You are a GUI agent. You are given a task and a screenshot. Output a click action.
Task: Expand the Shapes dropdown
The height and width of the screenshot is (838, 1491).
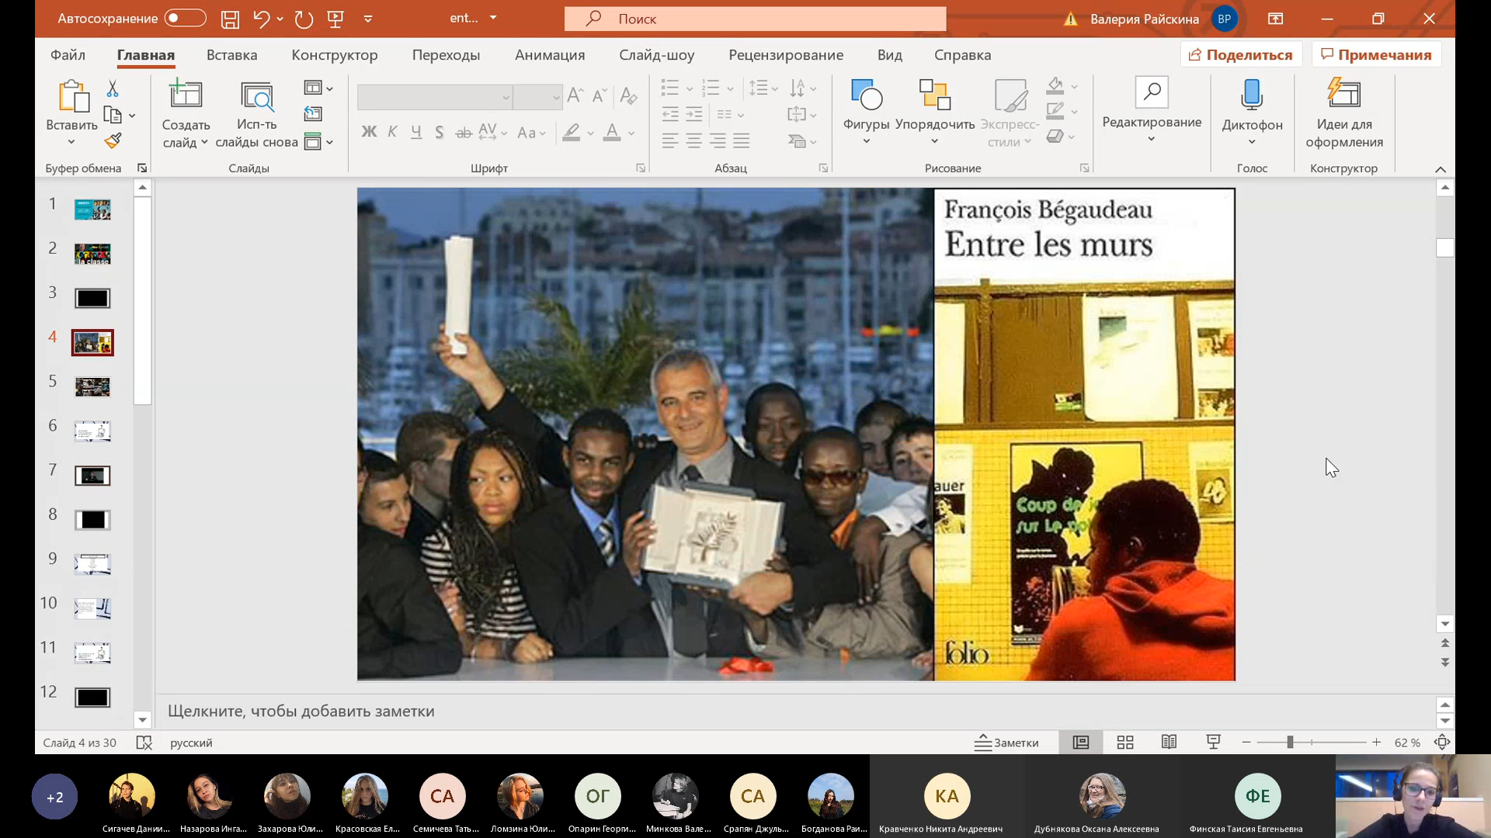[866, 142]
